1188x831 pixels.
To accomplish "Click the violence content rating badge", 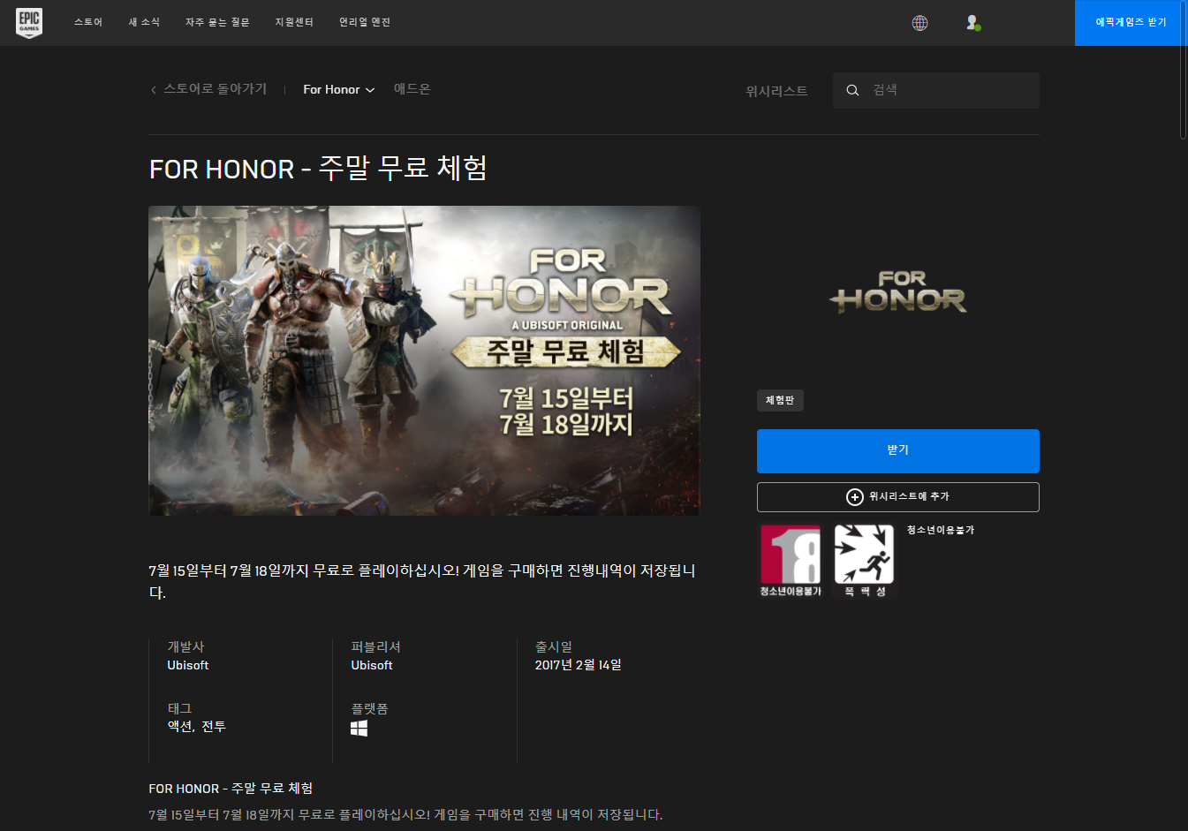I will 864,561.
